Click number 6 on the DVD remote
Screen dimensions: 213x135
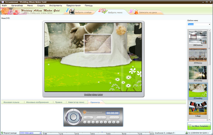pos(105,122)
